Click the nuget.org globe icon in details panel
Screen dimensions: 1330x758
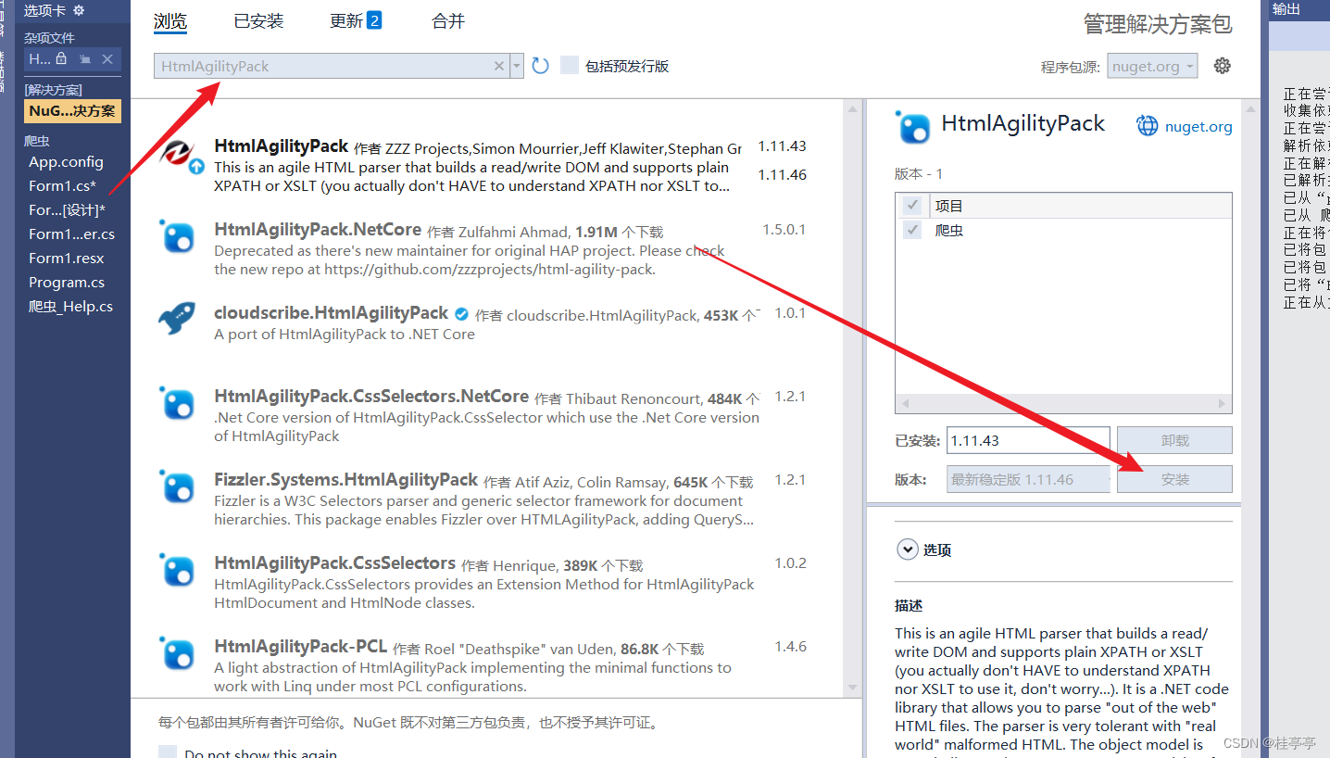pyautogui.click(x=1146, y=125)
